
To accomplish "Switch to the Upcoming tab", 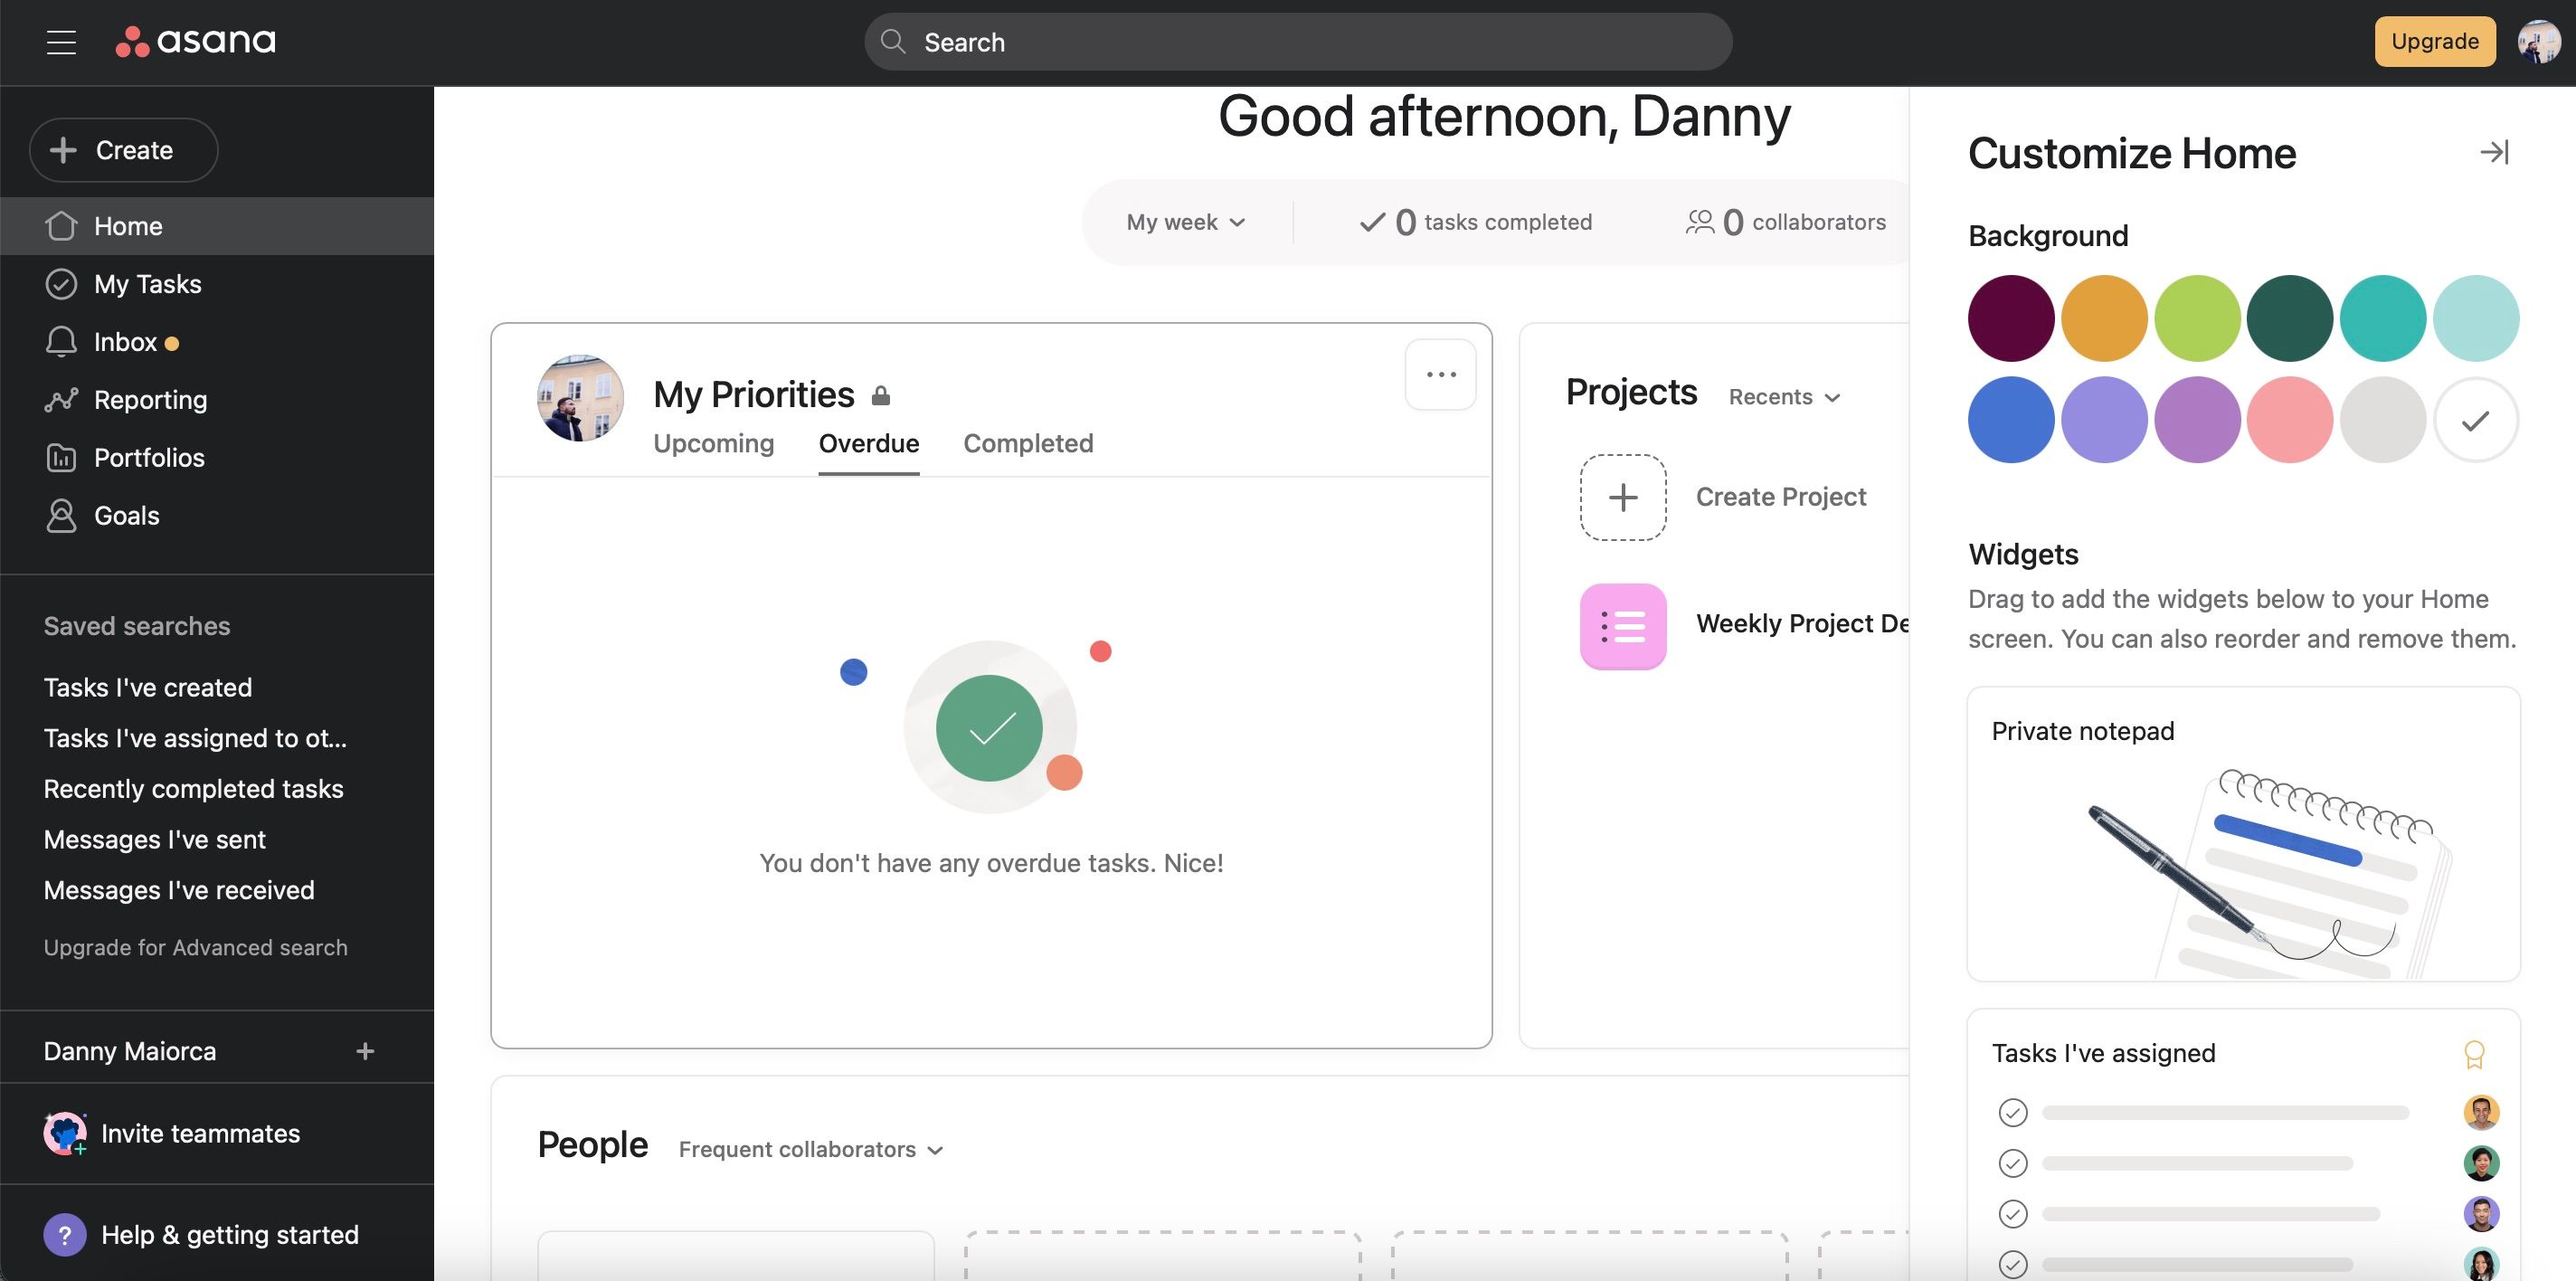I will [713, 443].
